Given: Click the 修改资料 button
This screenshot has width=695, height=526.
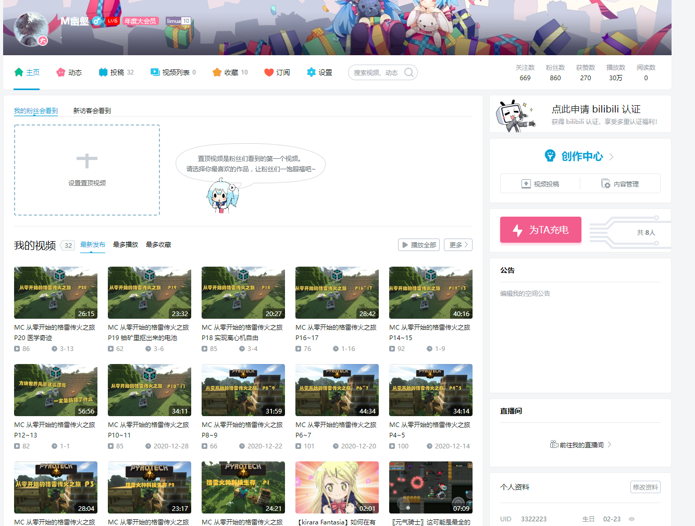Looking at the screenshot, I should [645, 487].
